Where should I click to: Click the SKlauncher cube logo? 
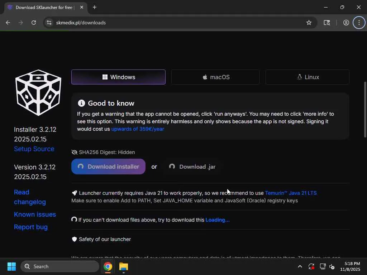click(38, 93)
